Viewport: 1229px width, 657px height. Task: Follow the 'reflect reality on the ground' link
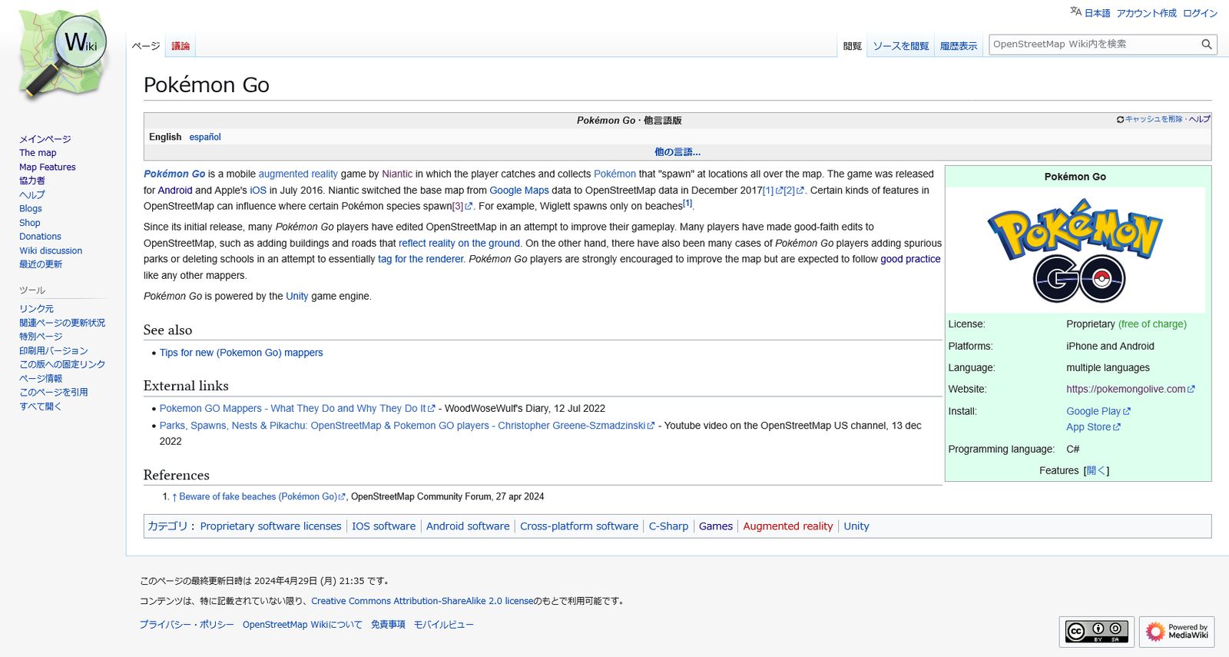[459, 244]
